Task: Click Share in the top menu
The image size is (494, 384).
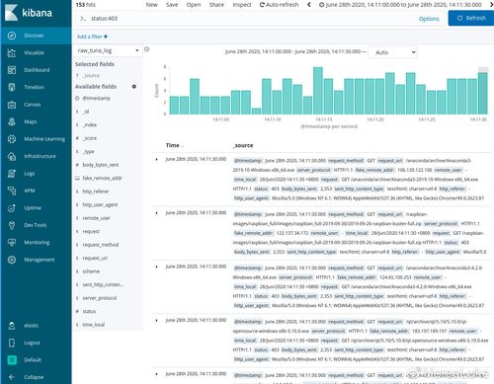Action: (216, 5)
